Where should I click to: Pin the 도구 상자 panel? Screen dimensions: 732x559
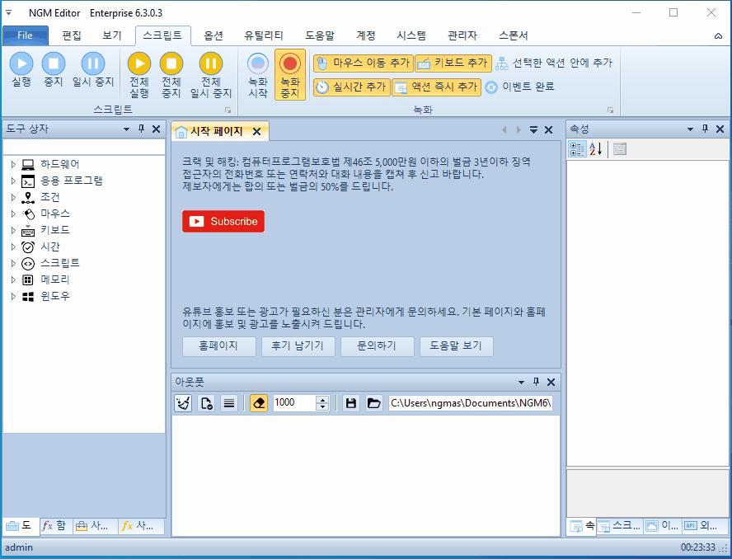(x=142, y=129)
